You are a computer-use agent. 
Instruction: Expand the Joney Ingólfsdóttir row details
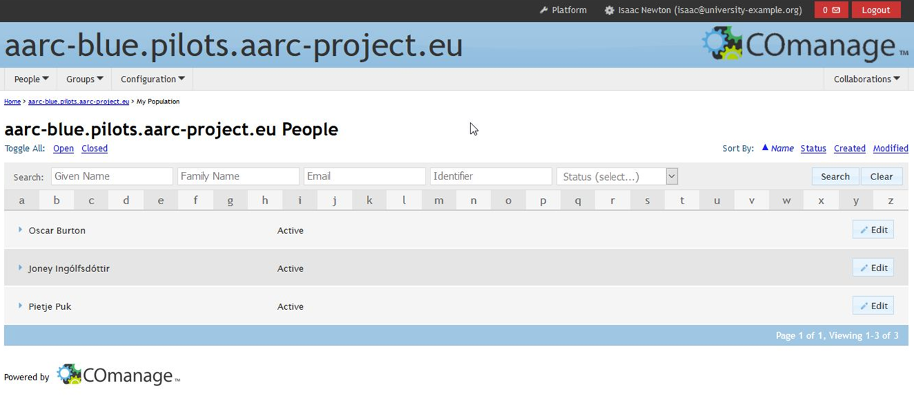(20, 268)
